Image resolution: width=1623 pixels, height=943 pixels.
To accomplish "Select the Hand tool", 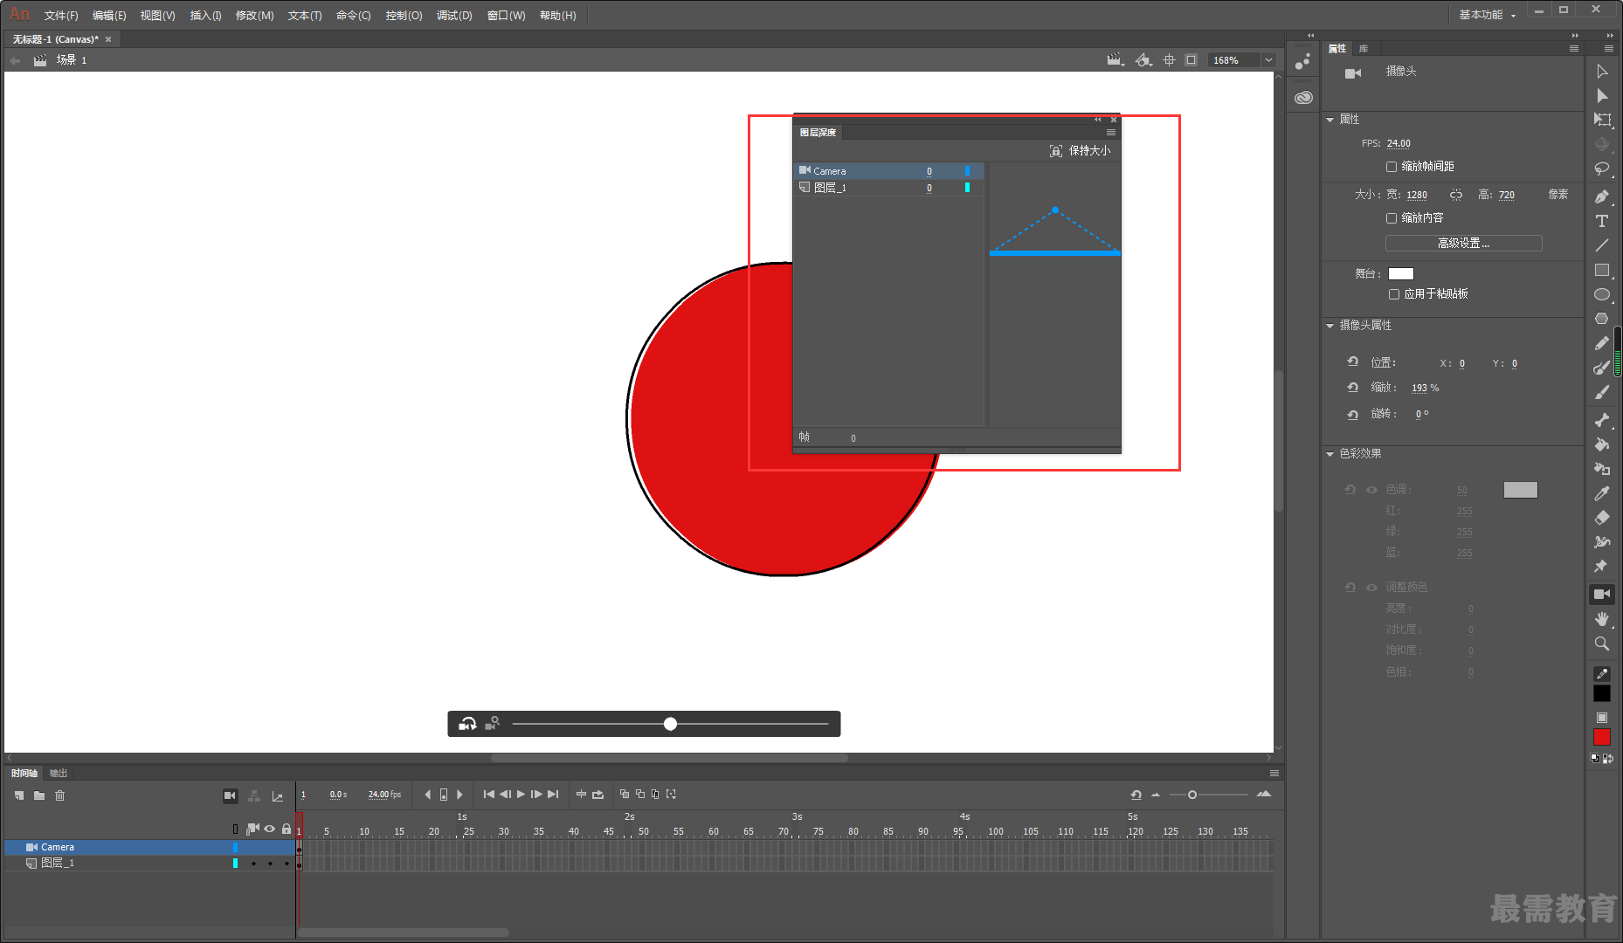I will (x=1601, y=619).
